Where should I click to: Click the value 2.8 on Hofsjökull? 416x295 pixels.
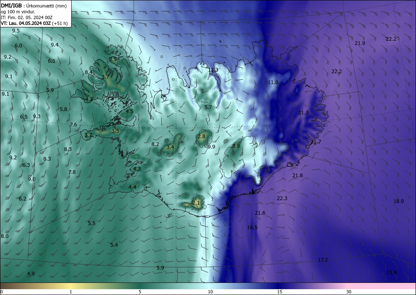[x=201, y=136]
